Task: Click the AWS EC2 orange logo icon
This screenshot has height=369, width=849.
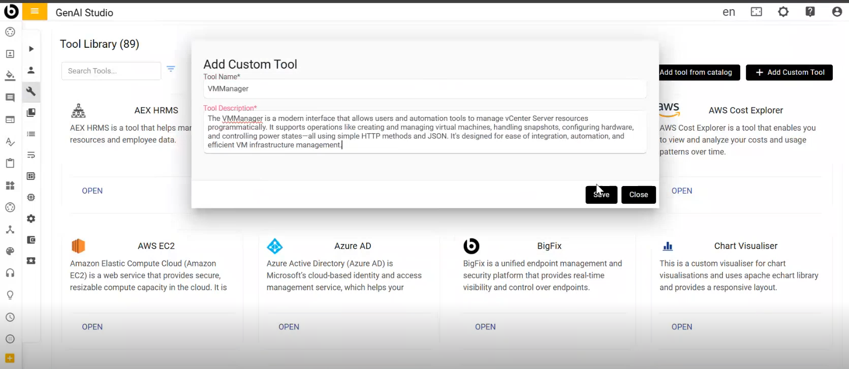Action: click(x=78, y=246)
